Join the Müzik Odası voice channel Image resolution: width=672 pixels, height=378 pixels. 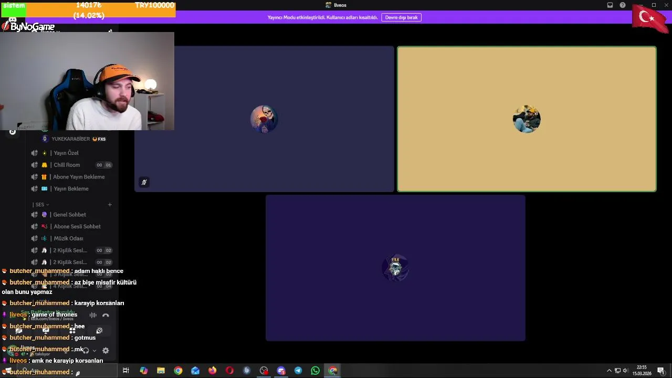(x=68, y=238)
